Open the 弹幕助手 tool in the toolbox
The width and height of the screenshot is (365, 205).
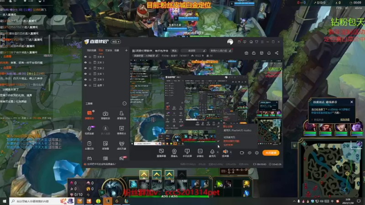[89, 115]
